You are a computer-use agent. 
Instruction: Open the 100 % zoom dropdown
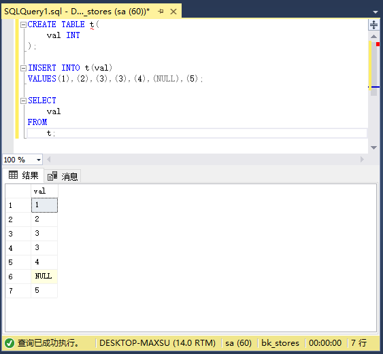[38, 160]
